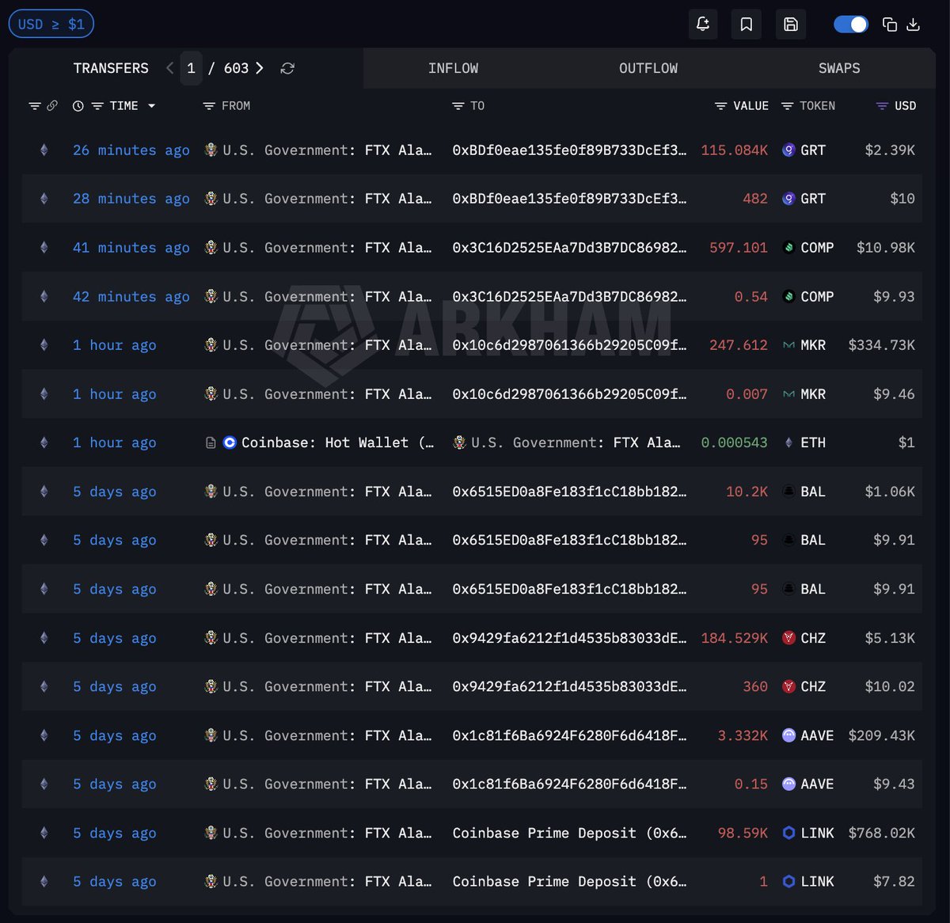The image size is (950, 923).
Task: Click the 0x9429fa6212 address in the 184.529K row
Action: 569,638
